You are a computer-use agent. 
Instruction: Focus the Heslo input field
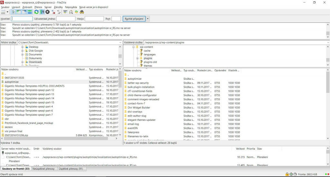point(94,19)
